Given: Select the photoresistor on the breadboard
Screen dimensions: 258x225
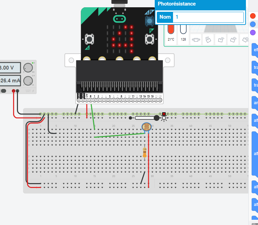Looking at the screenshot, I should (146, 127).
